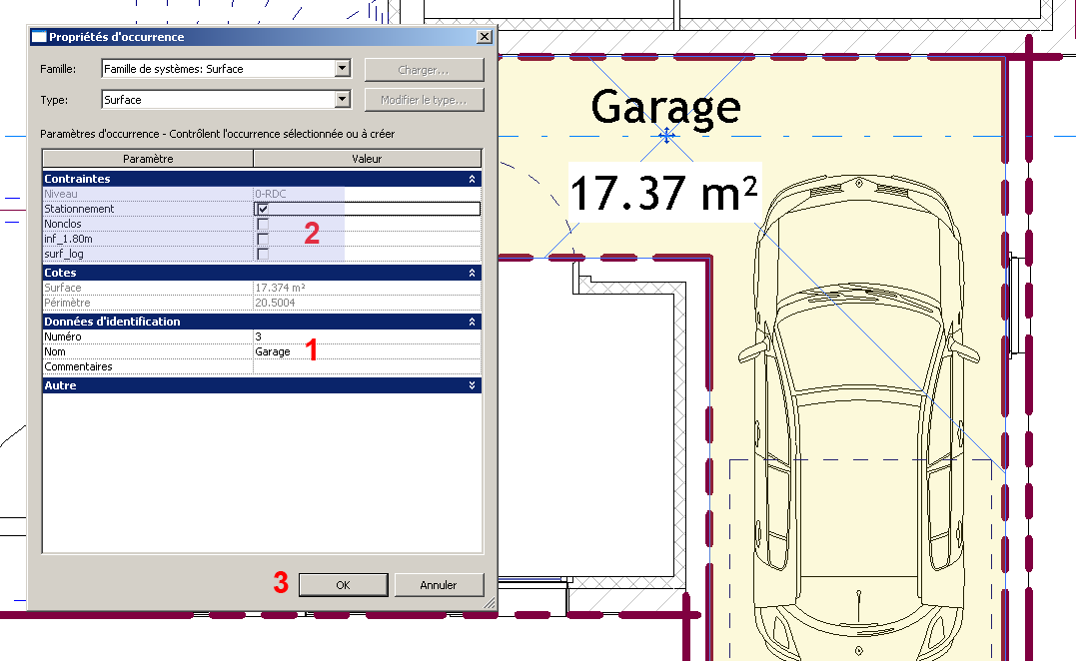Viewport: 1076px width, 661px height.
Task: Click the Annuler button
Action: point(439,585)
